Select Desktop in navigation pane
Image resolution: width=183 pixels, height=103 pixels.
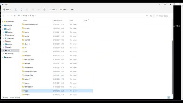pos(10,32)
